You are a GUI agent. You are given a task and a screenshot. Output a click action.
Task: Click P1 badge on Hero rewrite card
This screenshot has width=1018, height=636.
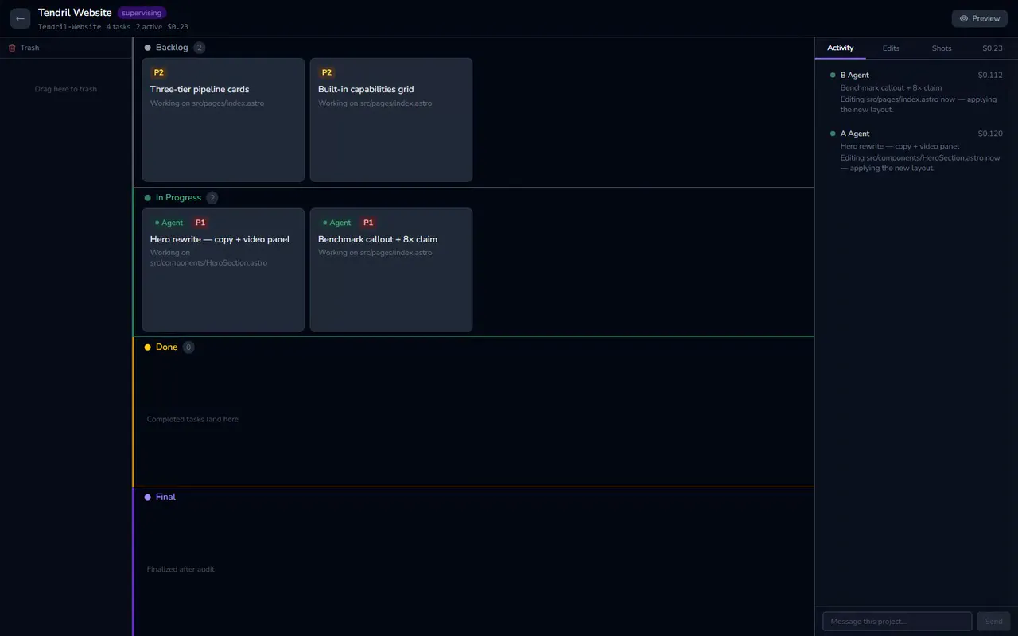coord(200,223)
